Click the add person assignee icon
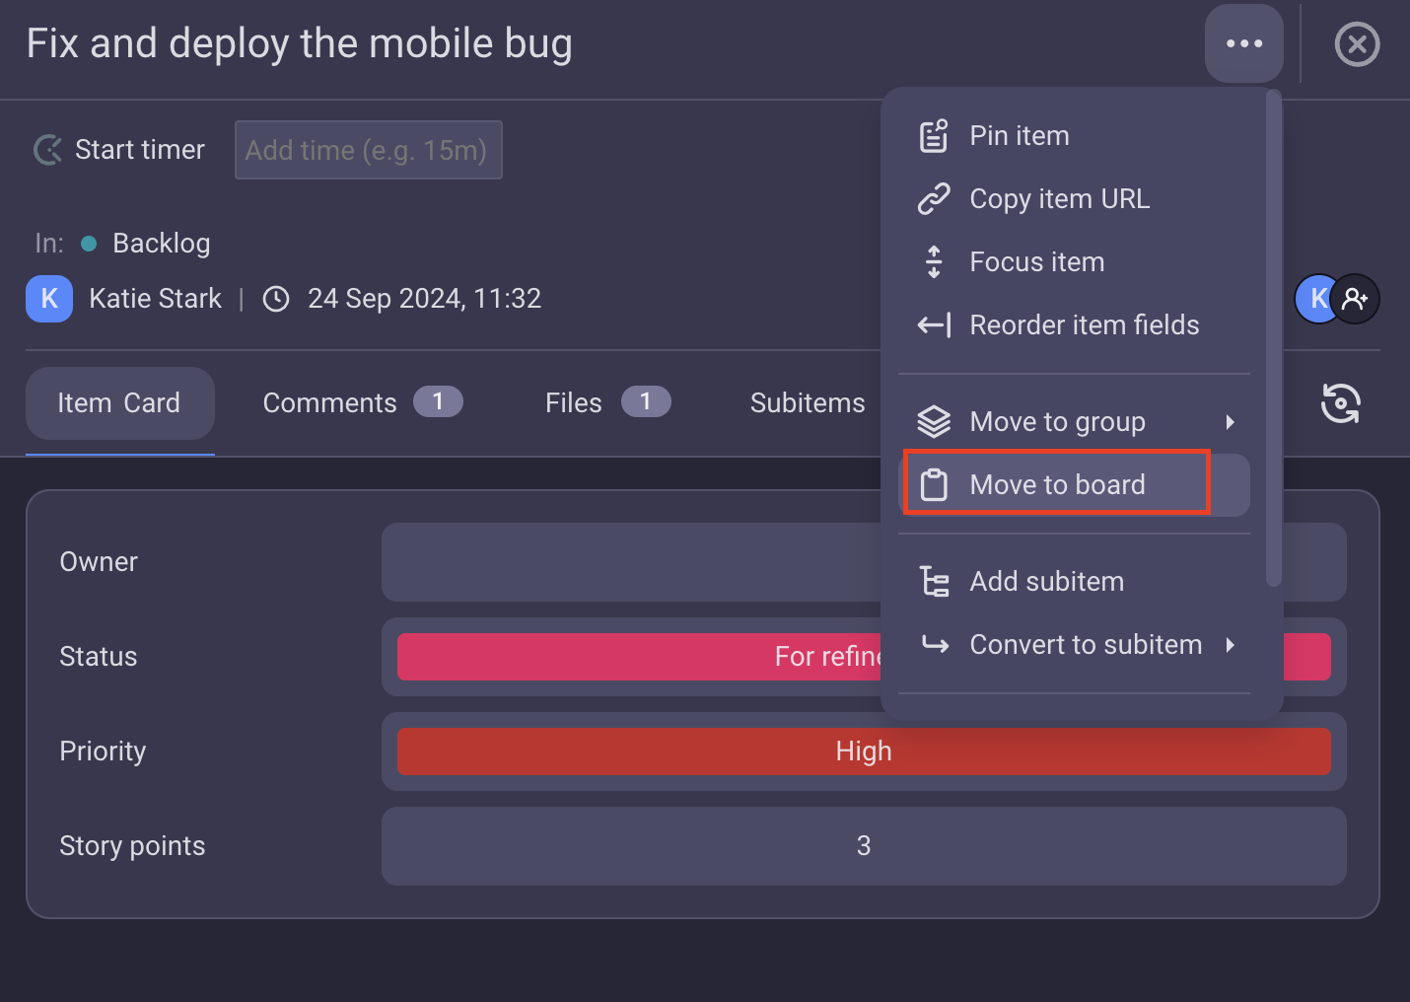Image resolution: width=1410 pixels, height=1002 pixels. pyautogui.click(x=1356, y=299)
